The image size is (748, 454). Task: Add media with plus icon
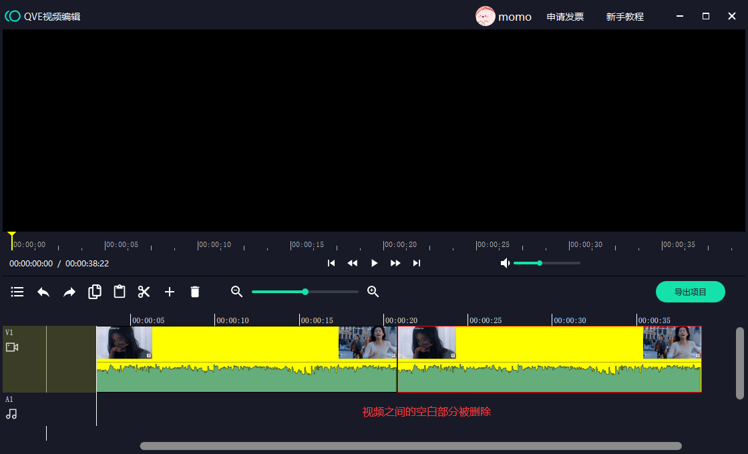(x=170, y=292)
